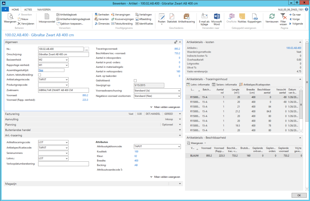Open the Nee assemblagestuklijst link

(x=41, y=70)
